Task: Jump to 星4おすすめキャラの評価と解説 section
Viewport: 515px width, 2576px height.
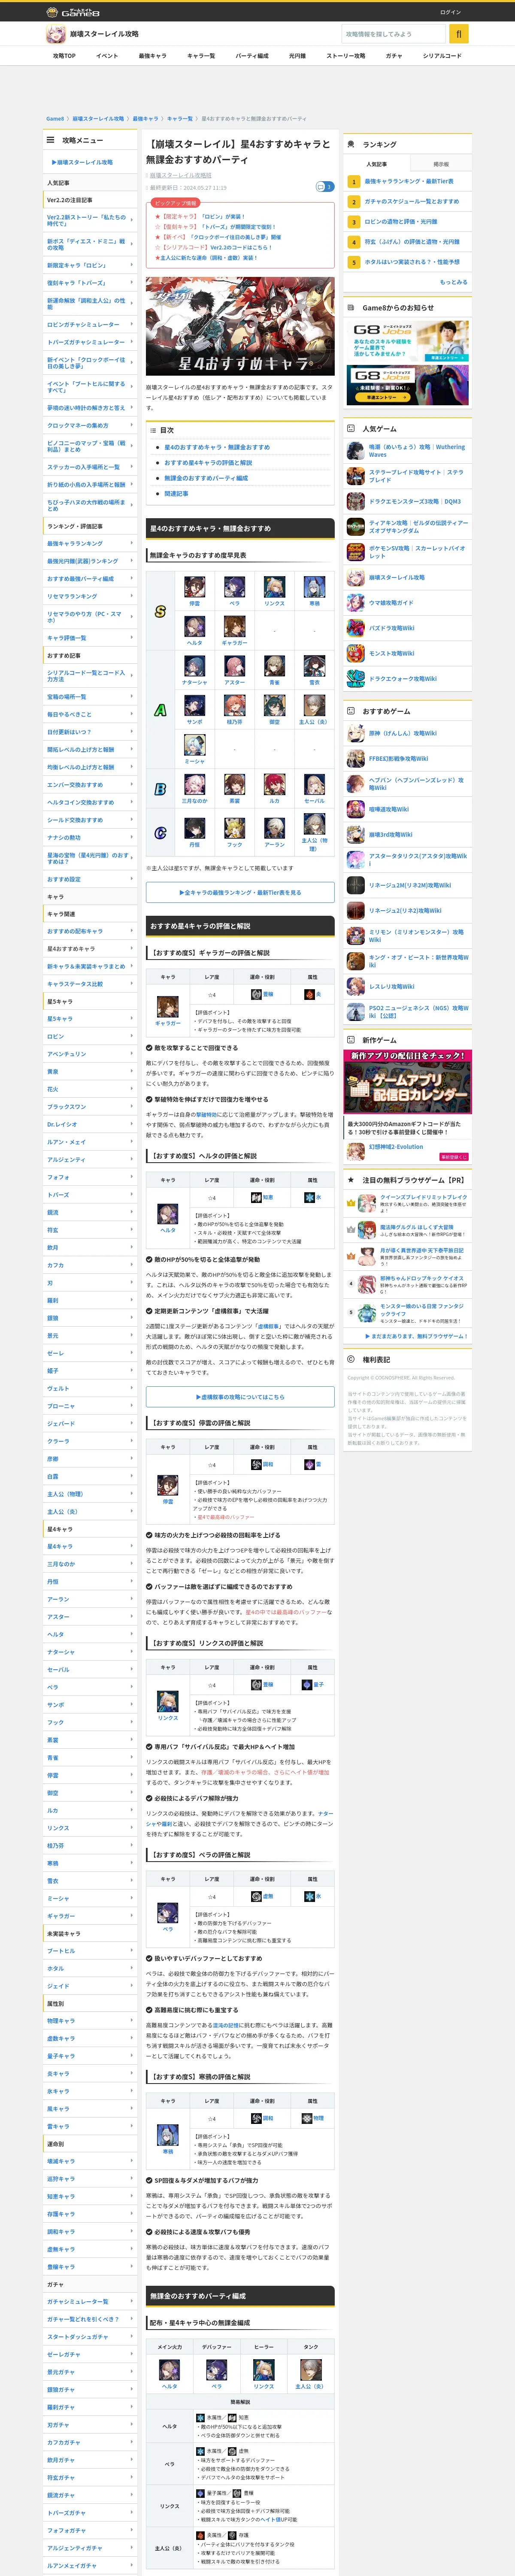Action: pyautogui.click(x=208, y=463)
